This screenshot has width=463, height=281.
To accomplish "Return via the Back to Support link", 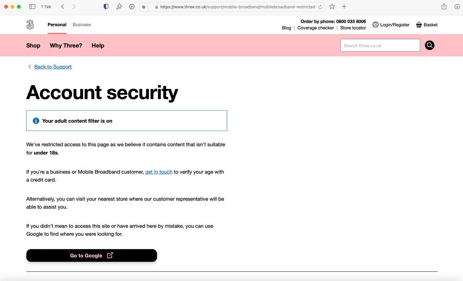I will [52, 67].
